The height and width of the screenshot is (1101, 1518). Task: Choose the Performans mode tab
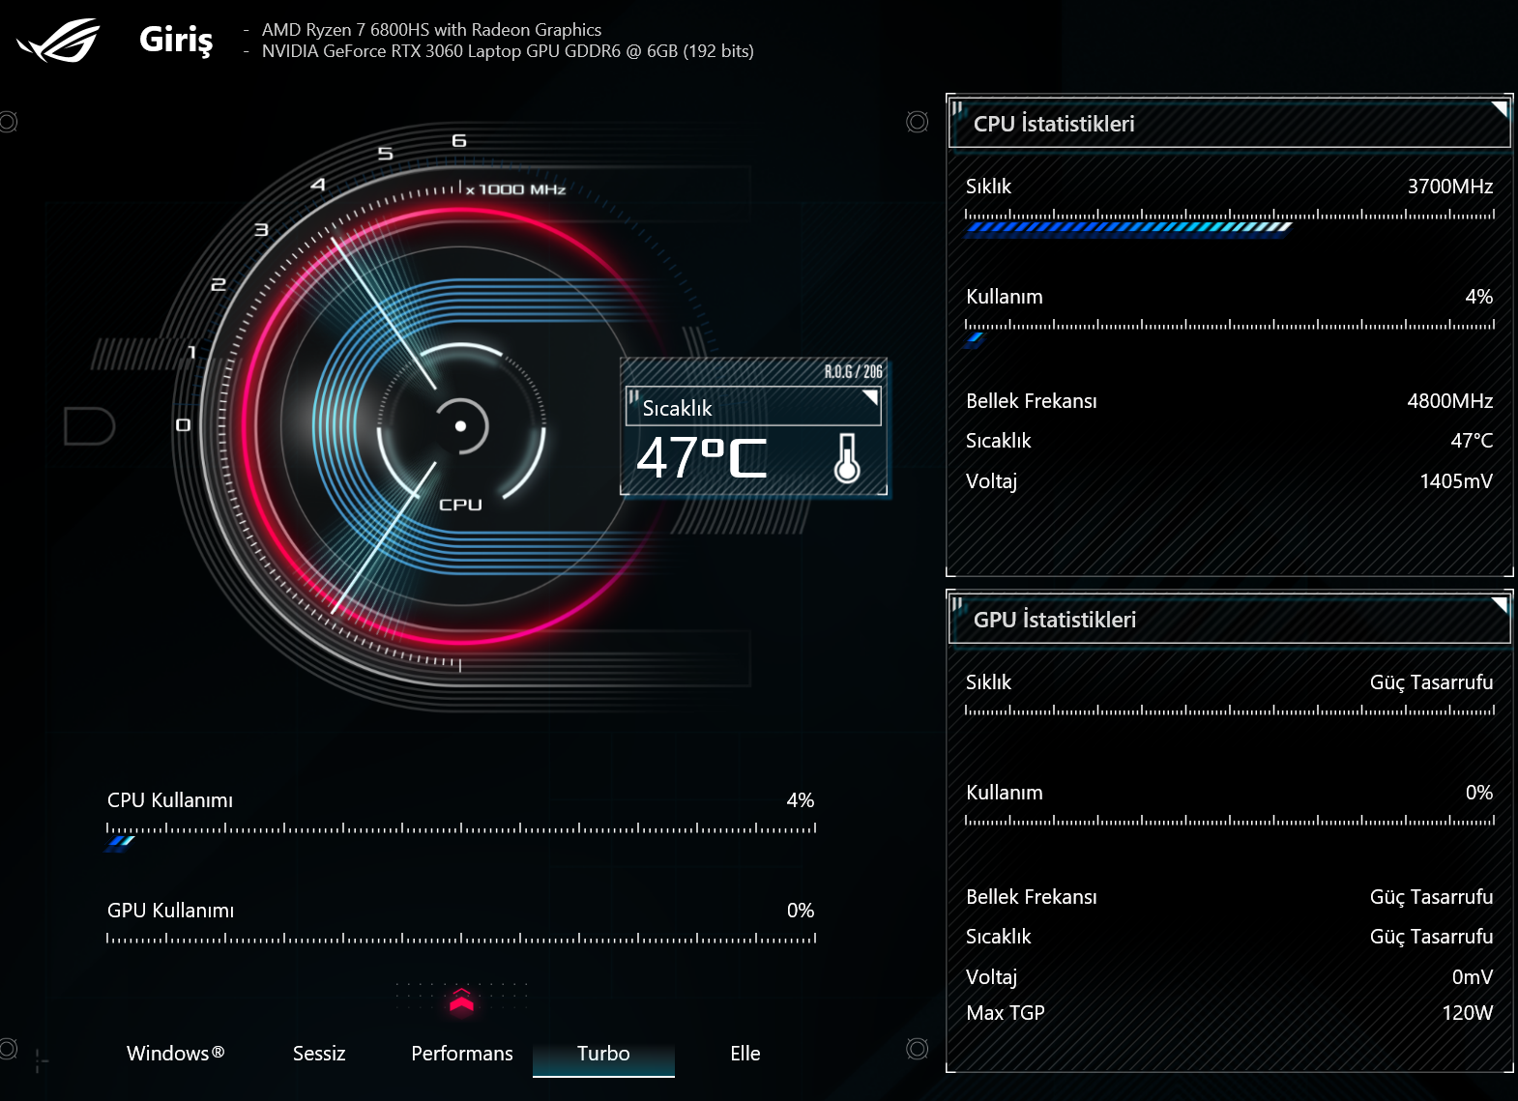click(462, 1054)
